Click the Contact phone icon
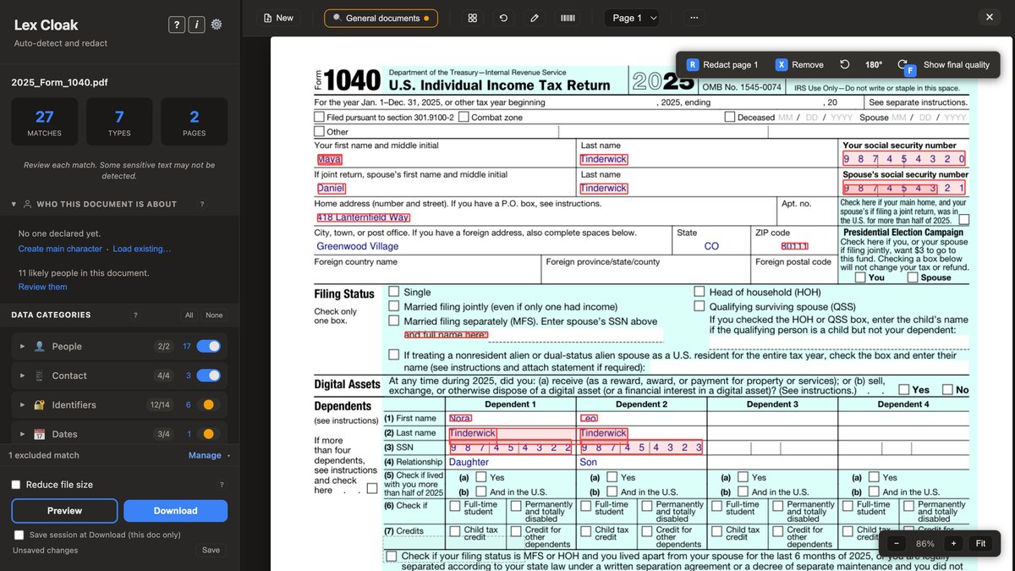This screenshot has height=571, width=1015. point(39,376)
